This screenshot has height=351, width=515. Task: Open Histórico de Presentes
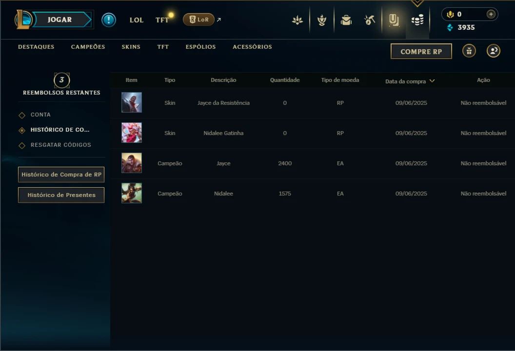[x=61, y=195]
